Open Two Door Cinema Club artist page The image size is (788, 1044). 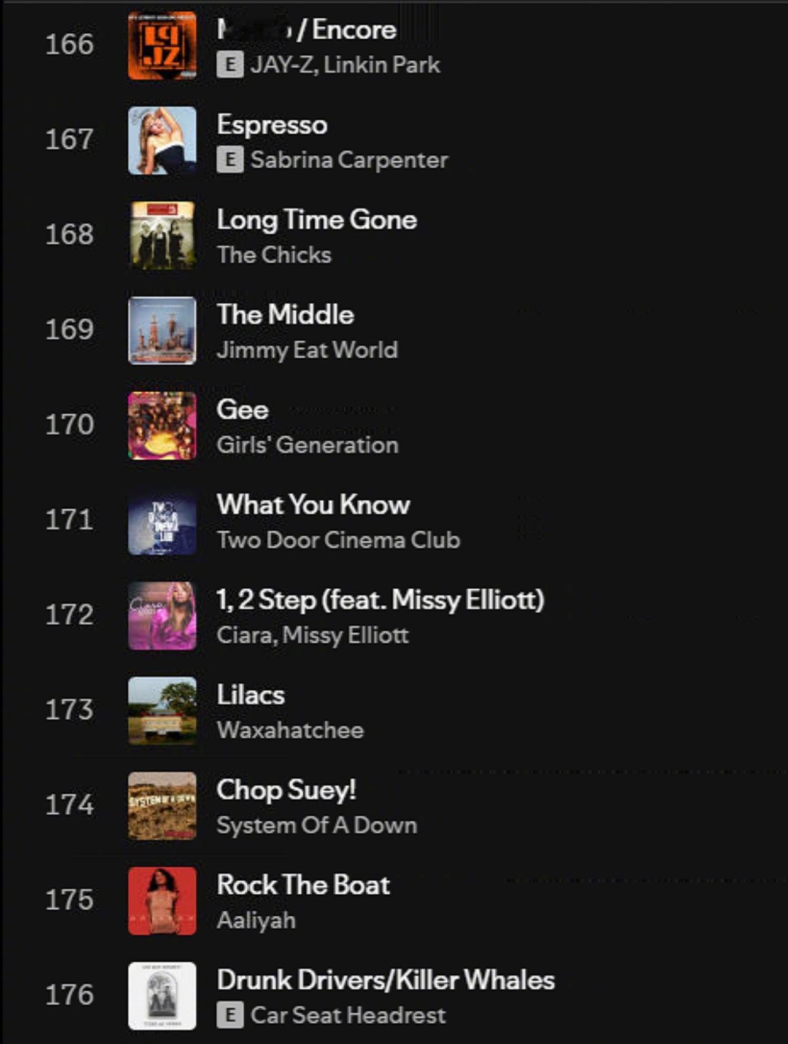[338, 540]
